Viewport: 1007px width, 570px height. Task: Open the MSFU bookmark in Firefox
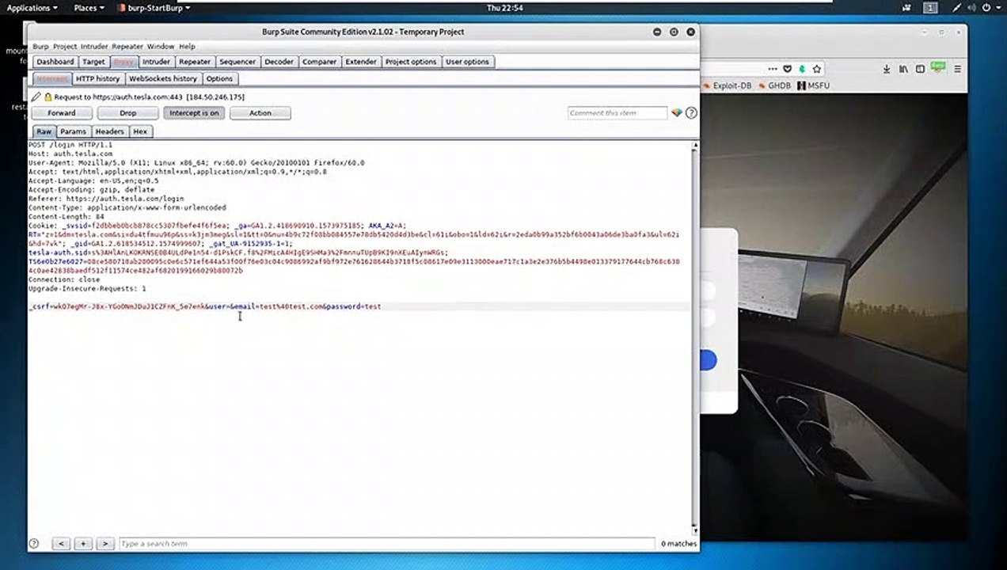[x=814, y=85]
